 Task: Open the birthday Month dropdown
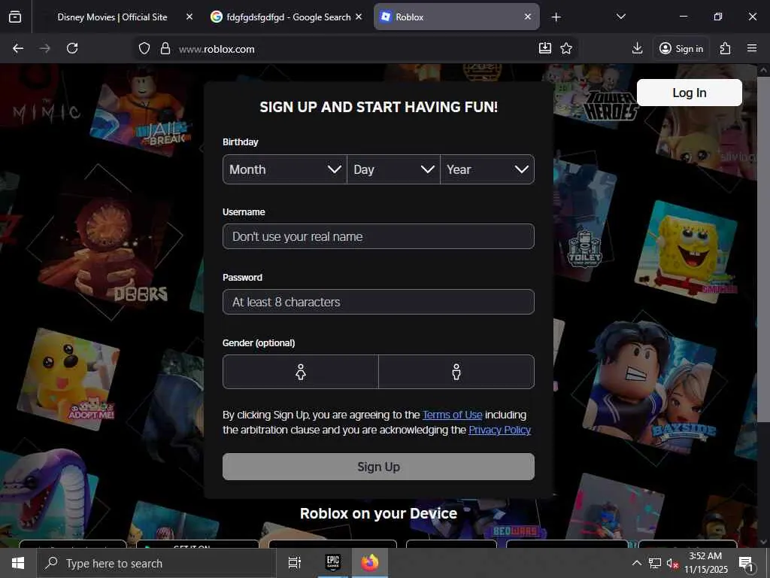[285, 169]
